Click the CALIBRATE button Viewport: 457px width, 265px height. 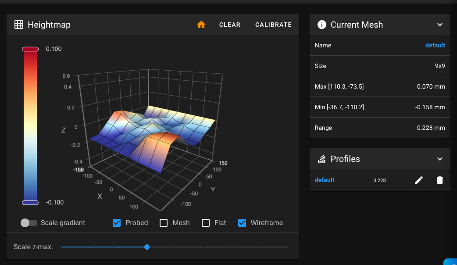coord(273,25)
